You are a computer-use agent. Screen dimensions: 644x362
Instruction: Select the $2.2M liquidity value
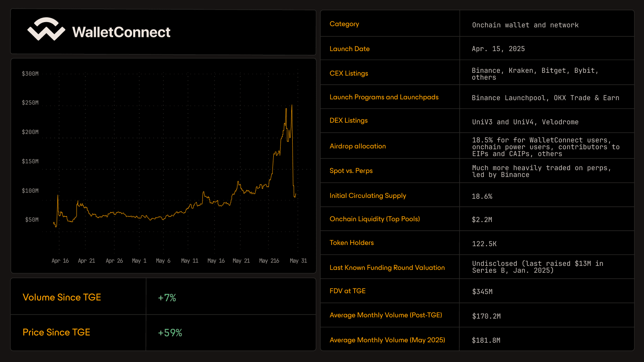[x=482, y=220]
